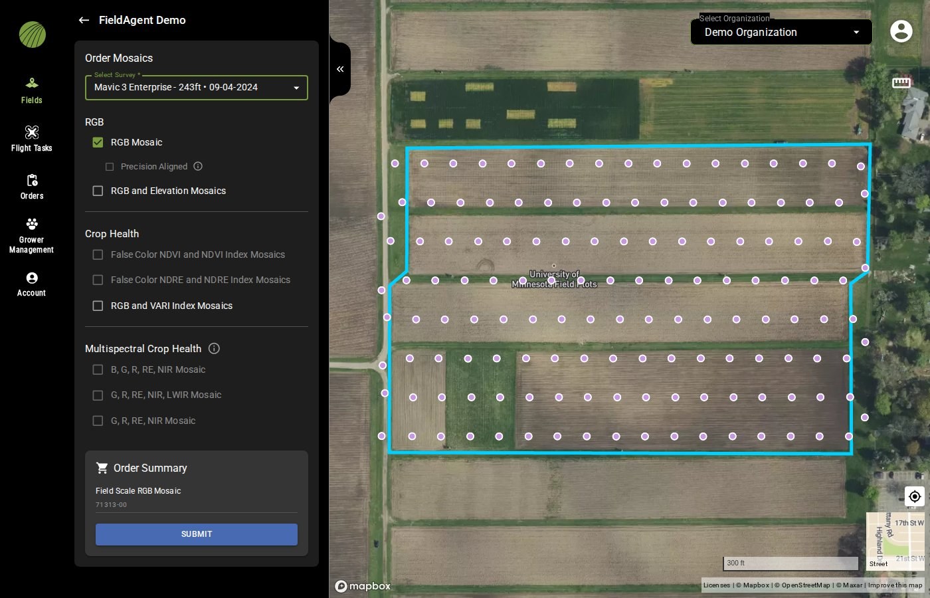Open Flight Tasks from the sidebar
The height and width of the screenshot is (598, 930).
(31, 139)
